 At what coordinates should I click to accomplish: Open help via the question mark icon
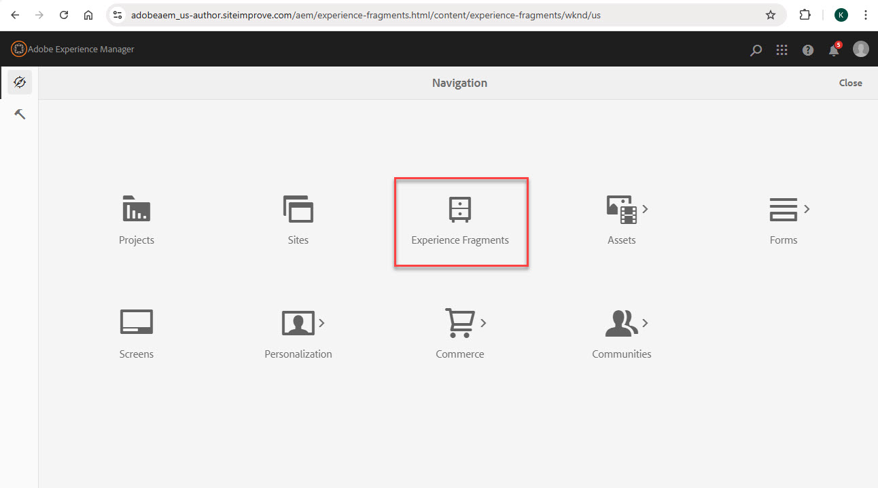(807, 49)
